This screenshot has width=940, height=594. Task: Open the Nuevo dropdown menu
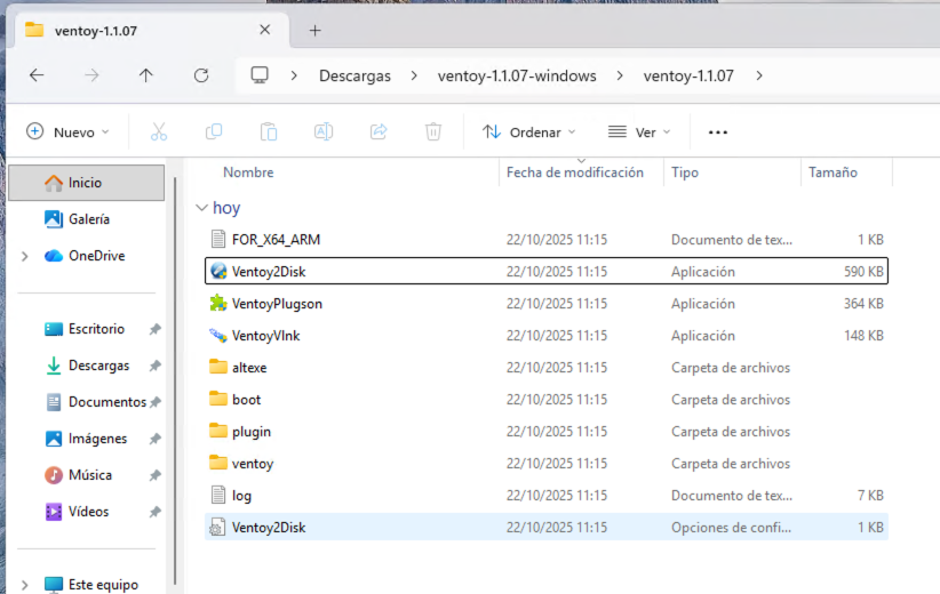(67, 132)
